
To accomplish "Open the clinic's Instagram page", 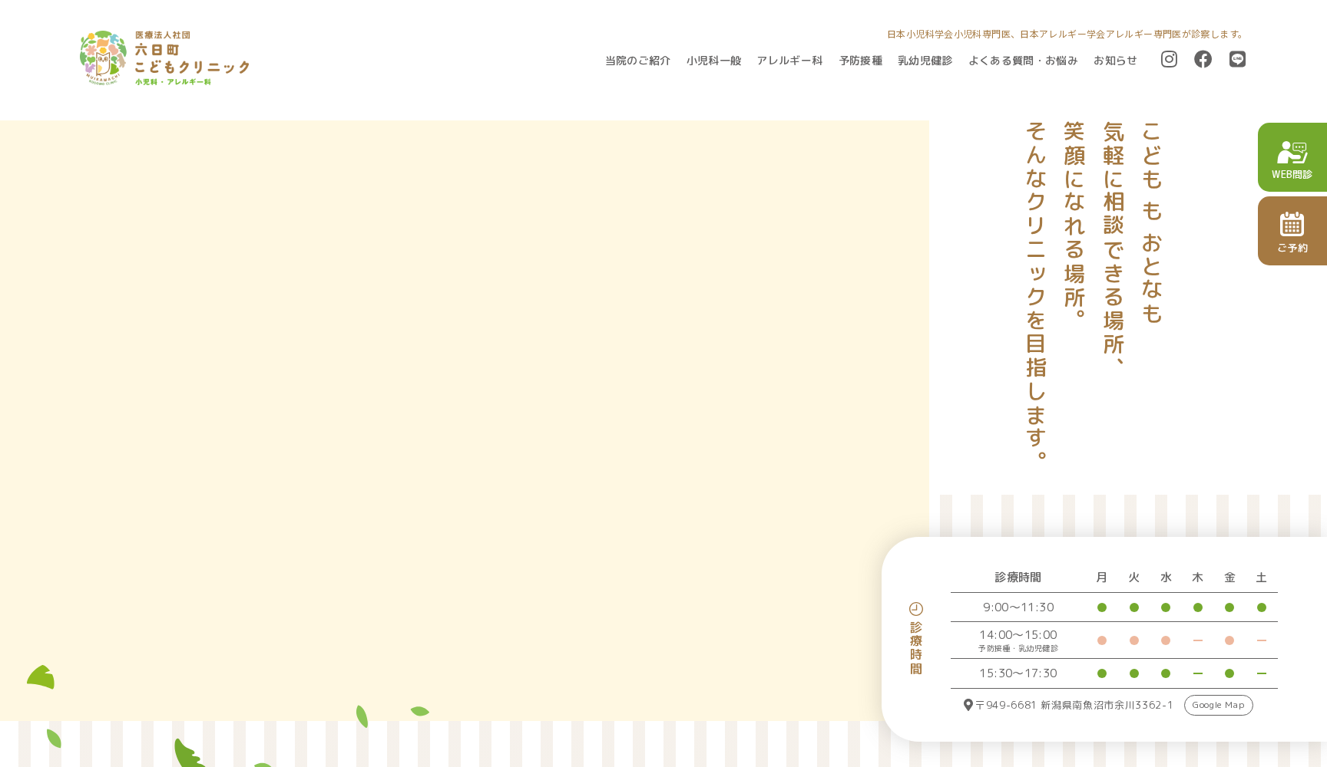I will [1169, 59].
